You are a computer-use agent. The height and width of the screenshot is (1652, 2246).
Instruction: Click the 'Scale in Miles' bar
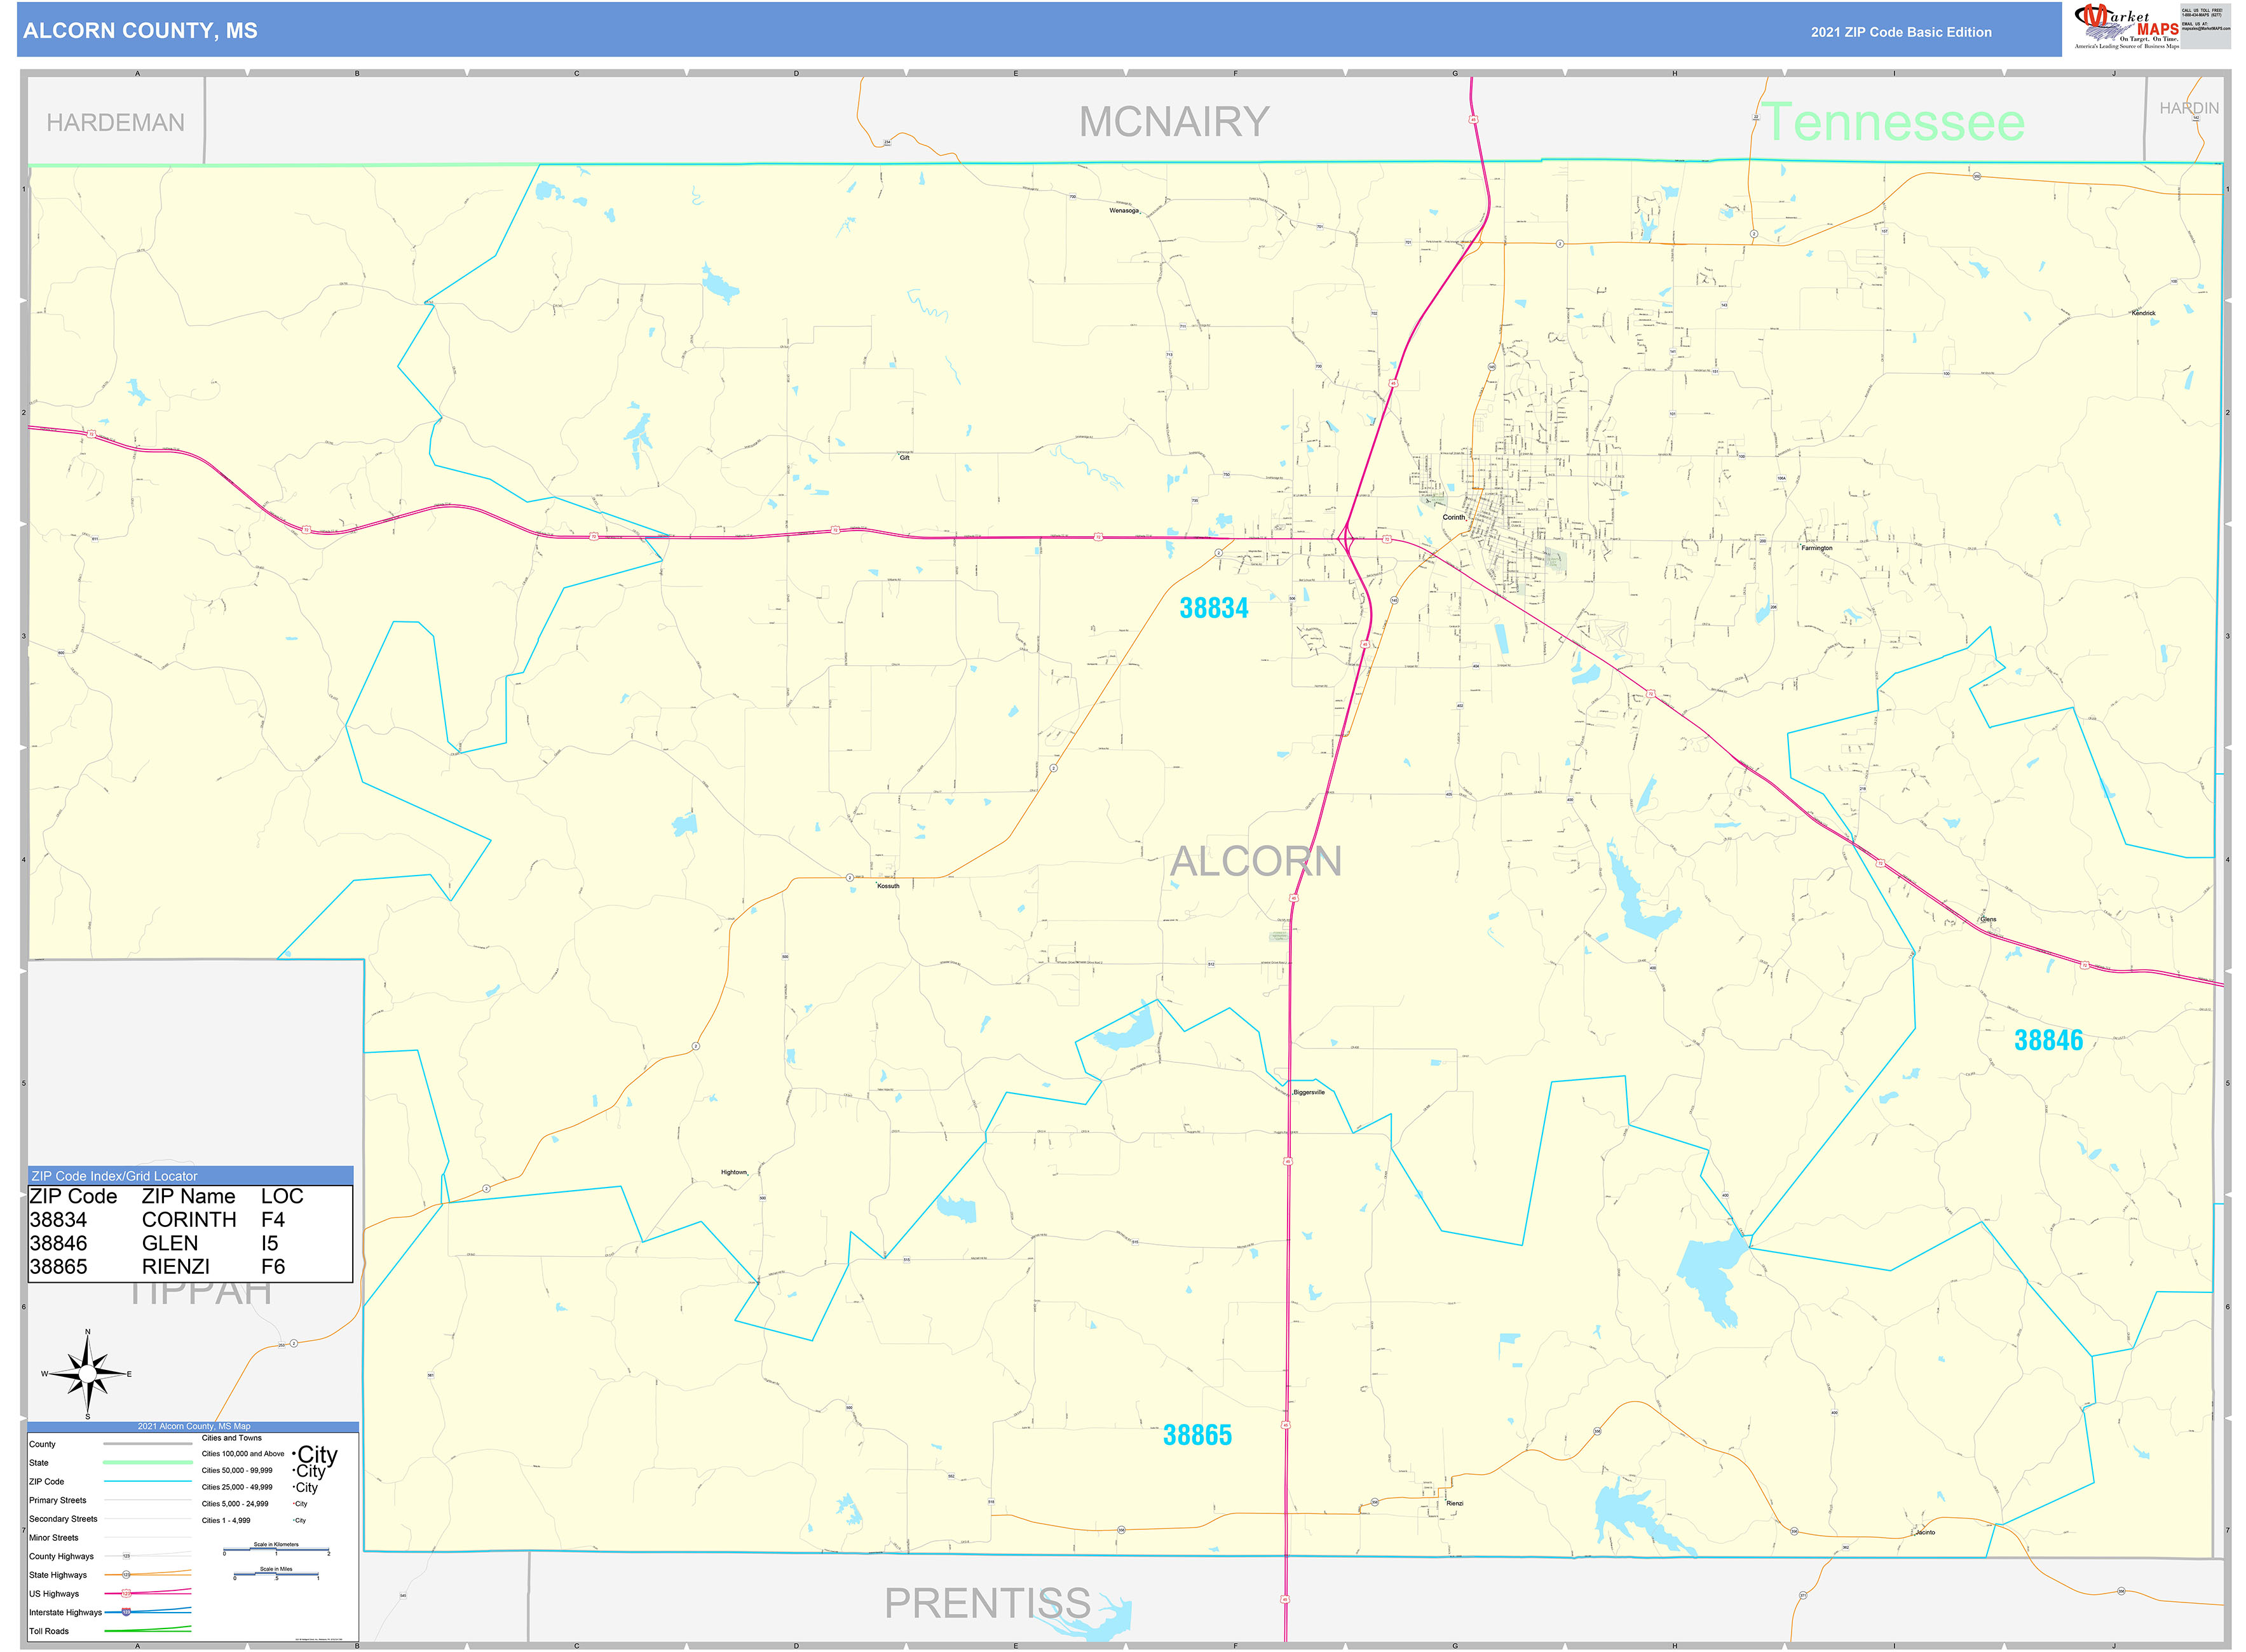tap(276, 1574)
